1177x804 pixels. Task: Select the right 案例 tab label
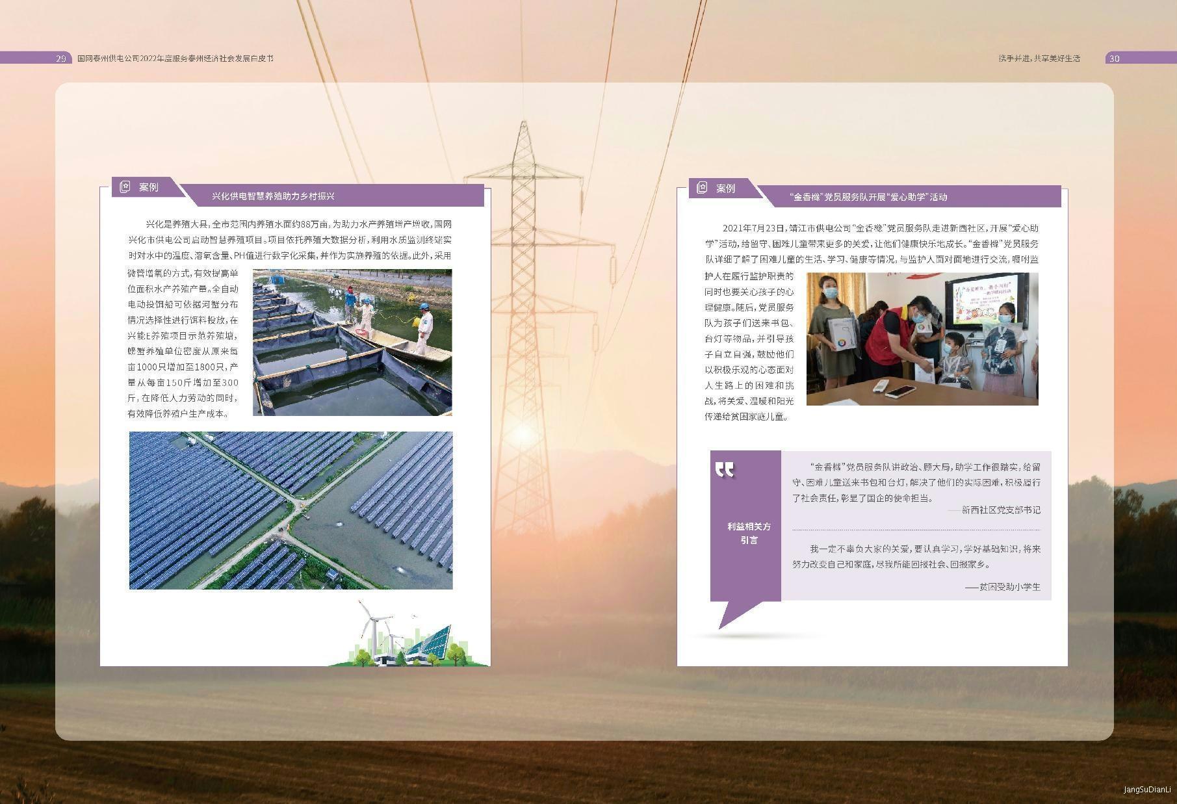coord(725,188)
